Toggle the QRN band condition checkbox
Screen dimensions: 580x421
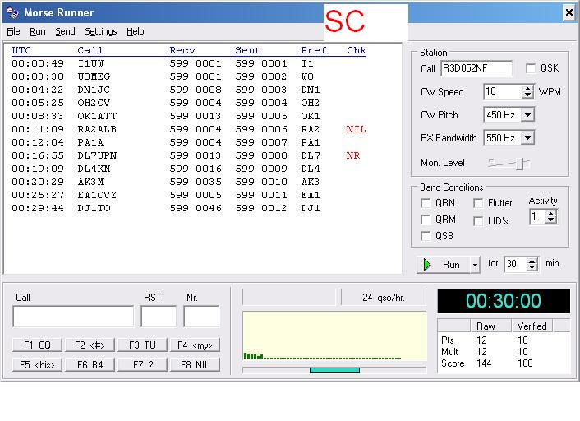tap(426, 203)
